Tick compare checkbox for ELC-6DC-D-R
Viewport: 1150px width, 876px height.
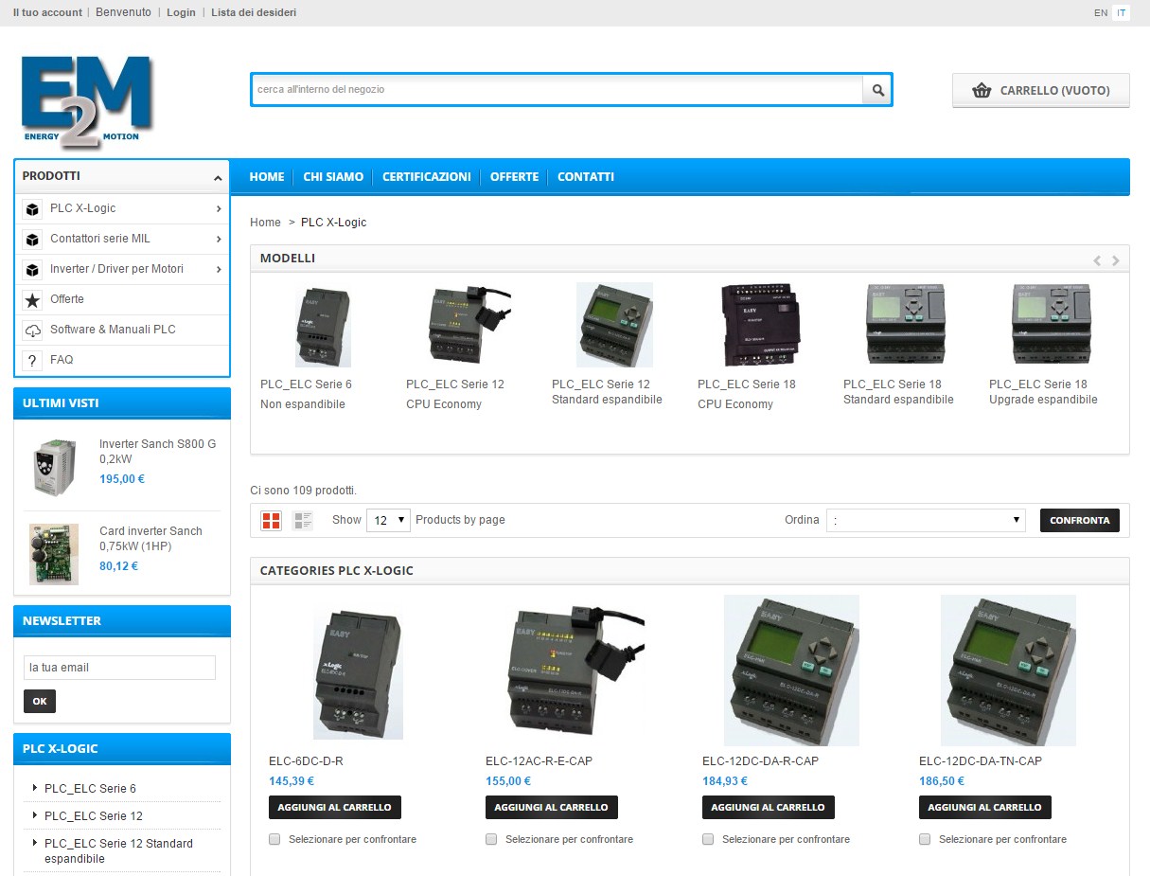[x=274, y=839]
